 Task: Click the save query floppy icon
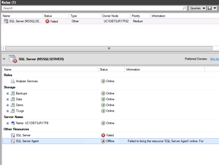pos(209,8)
